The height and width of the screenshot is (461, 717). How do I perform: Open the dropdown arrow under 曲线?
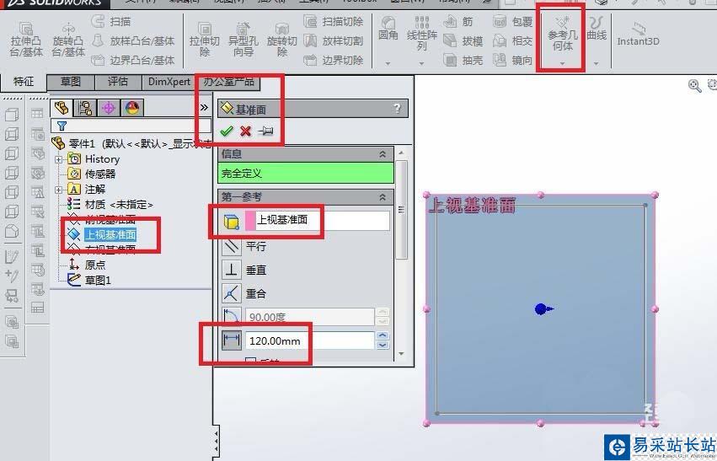click(597, 63)
